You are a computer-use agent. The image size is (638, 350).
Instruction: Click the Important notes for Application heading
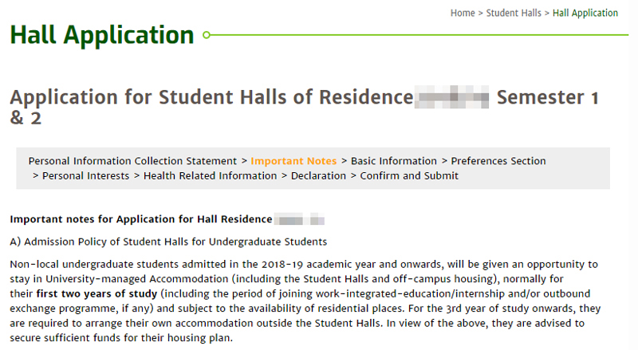point(141,219)
